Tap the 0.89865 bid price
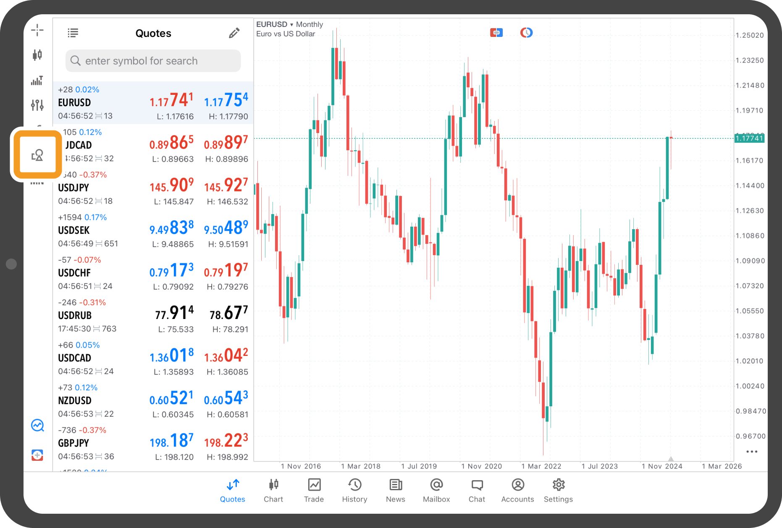The width and height of the screenshot is (782, 528). pyautogui.click(x=171, y=143)
